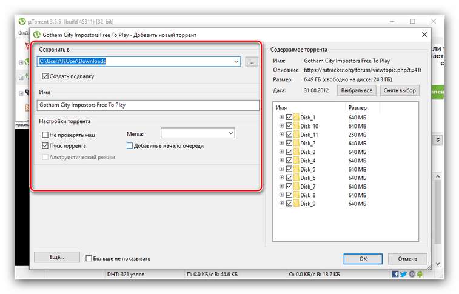Screen dimensions: 459x294
Task: Expand the Disk_10 tree node
Action: click(x=281, y=126)
